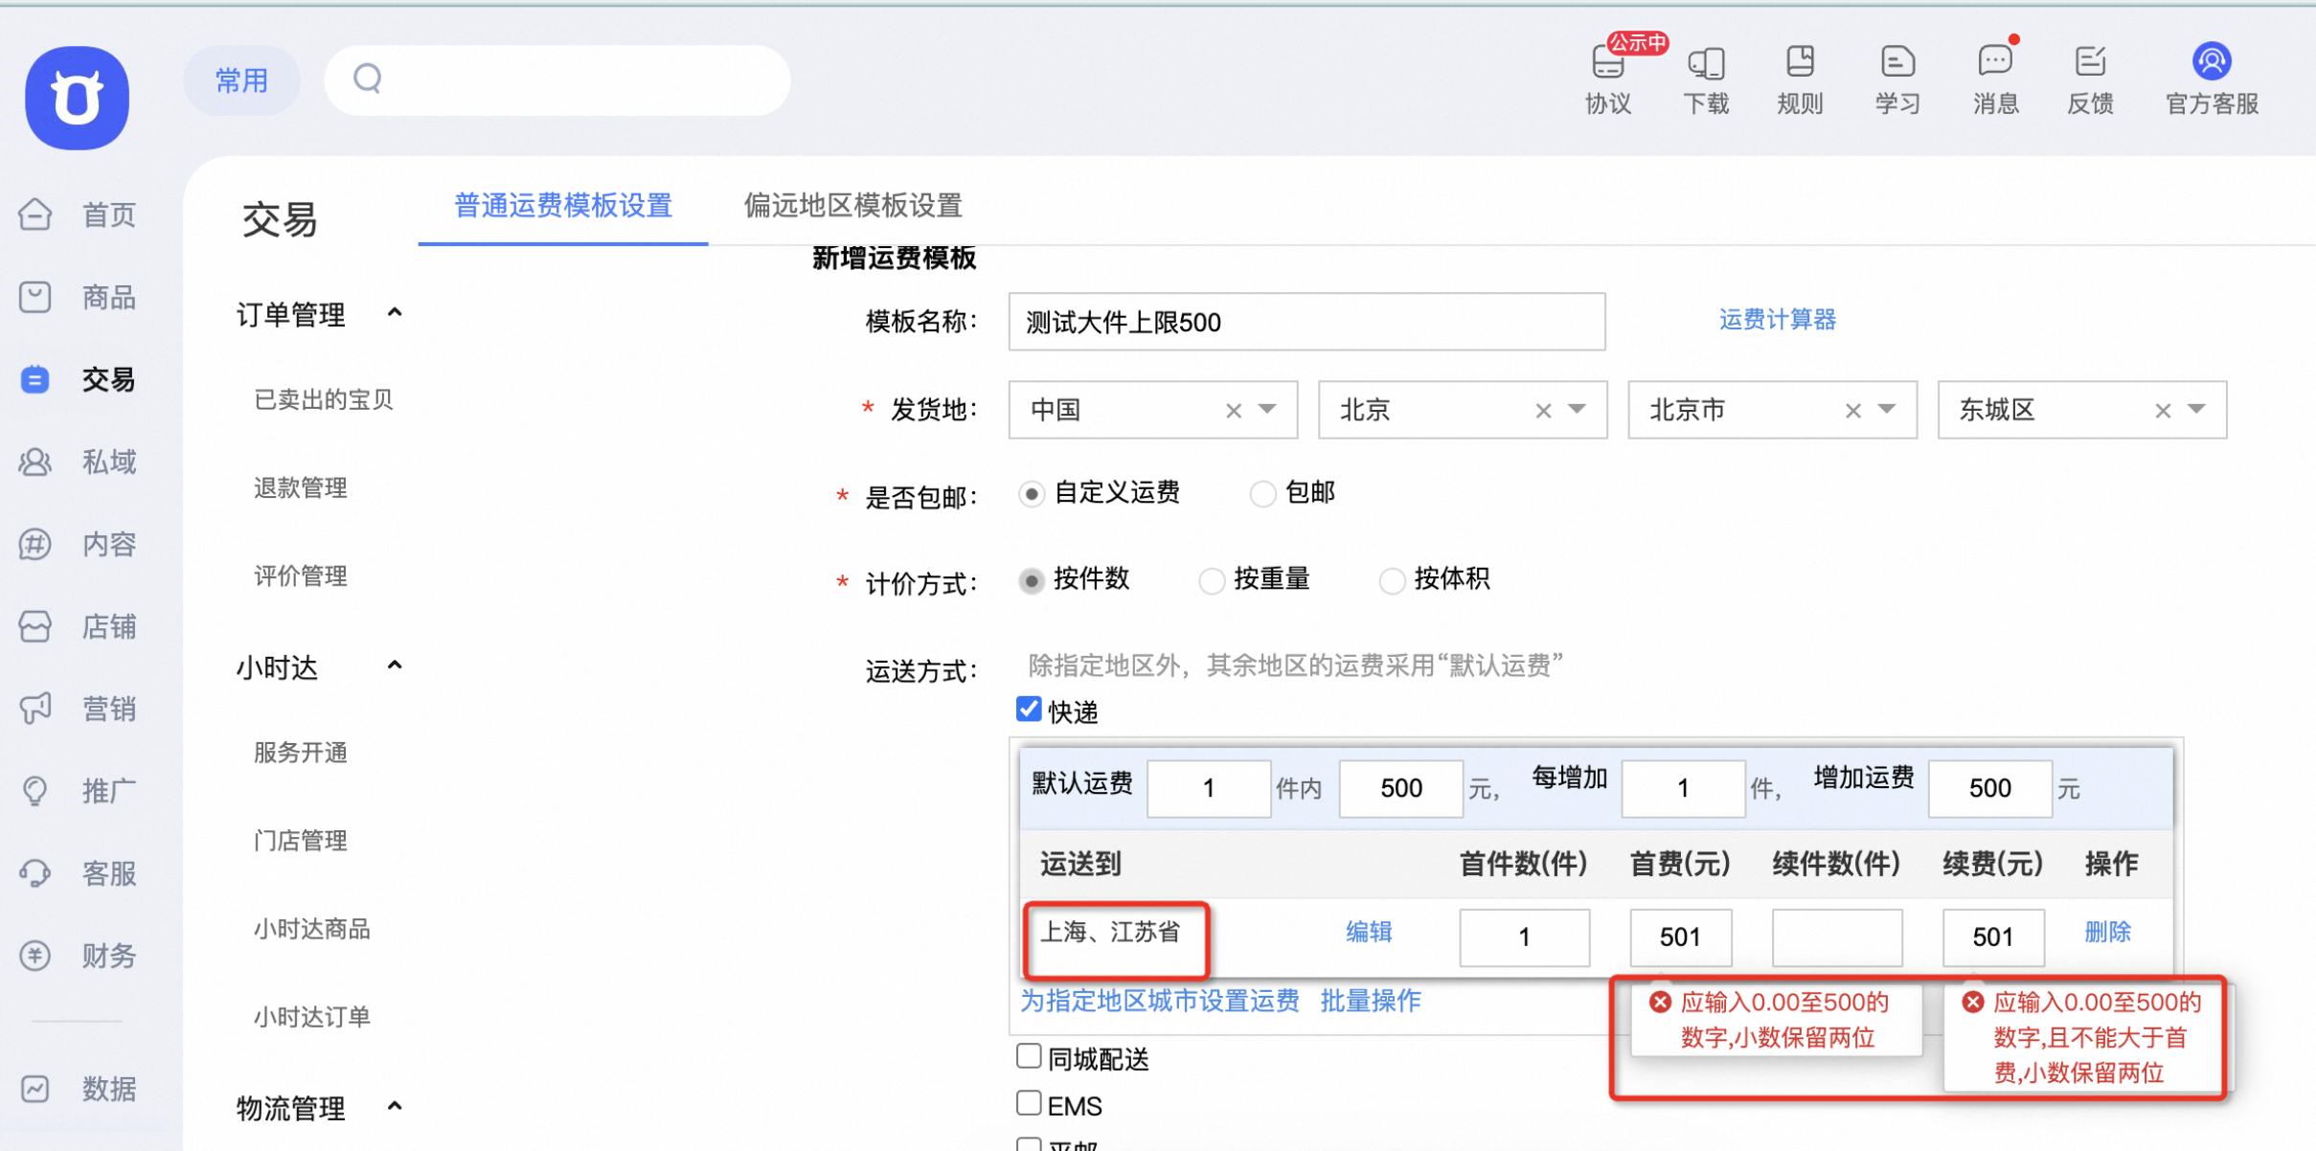Enable the EMS checkbox
The height and width of the screenshot is (1151, 2316).
(x=1029, y=1103)
